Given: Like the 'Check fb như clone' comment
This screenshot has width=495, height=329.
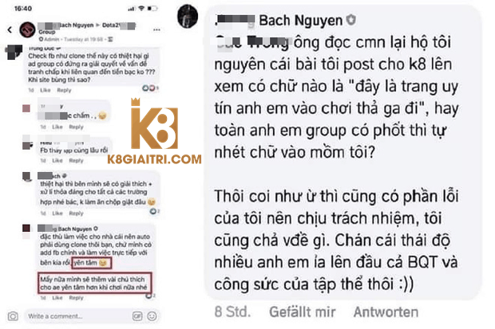Looking at the screenshot, I should pos(46,90).
